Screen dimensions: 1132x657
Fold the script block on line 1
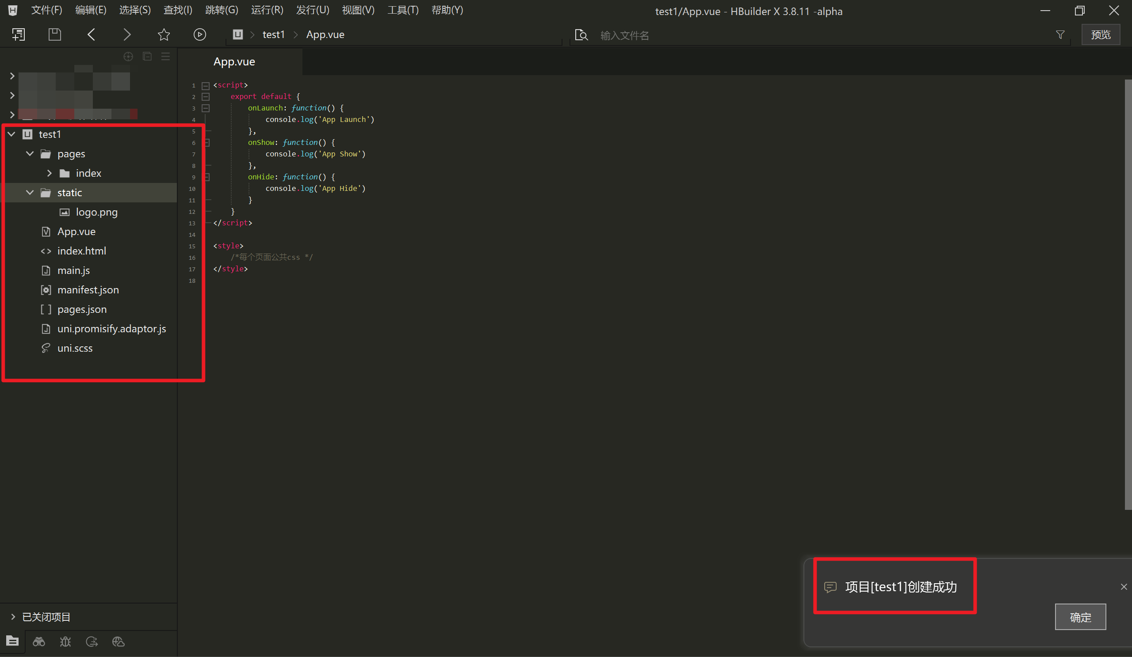pos(206,85)
